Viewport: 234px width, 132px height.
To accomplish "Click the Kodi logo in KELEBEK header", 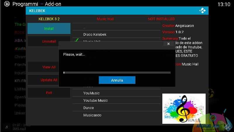I will (x=202, y=11).
